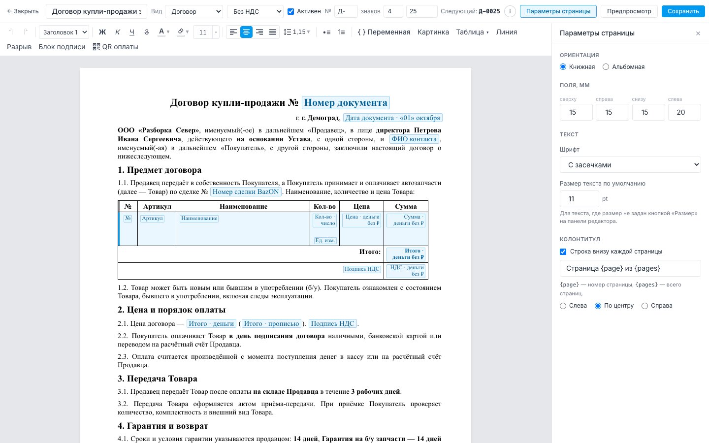The width and height of the screenshot is (709, 443).
Task: Insert a Блок подписи signature block
Action: [62, 47]
